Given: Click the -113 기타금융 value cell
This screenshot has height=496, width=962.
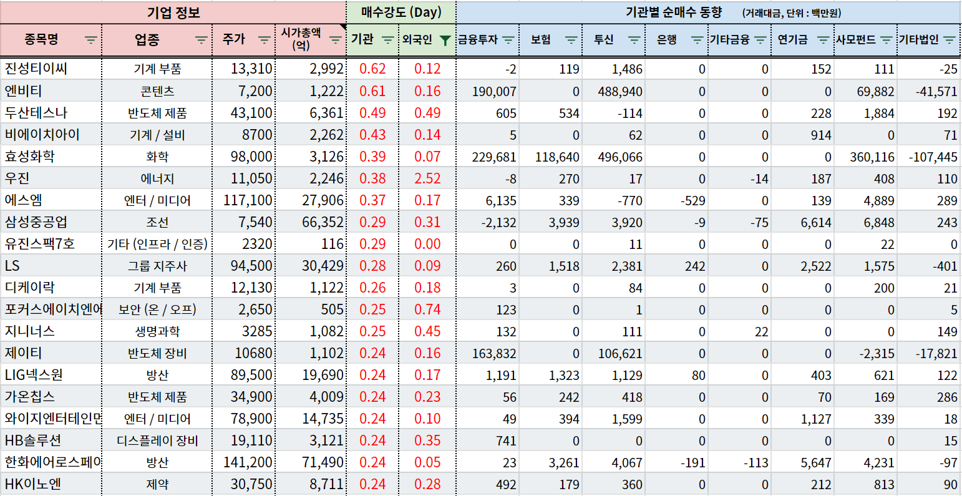Looking at the screenshot, I should (740, 462).
